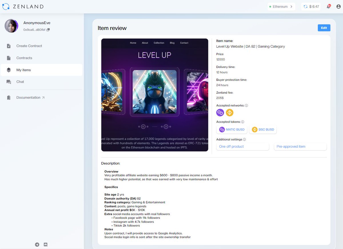Click the blue Edit button
Screen dimensions: 343x249
pyautogui.click(x=324, y=28)
